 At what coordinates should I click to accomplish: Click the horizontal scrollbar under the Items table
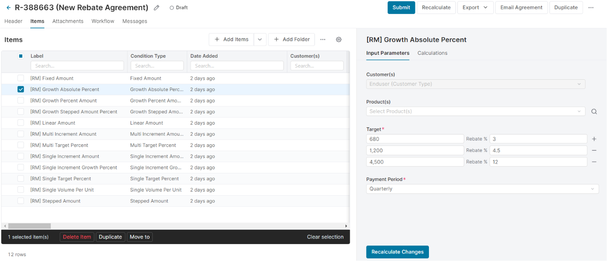pos(30,226)
